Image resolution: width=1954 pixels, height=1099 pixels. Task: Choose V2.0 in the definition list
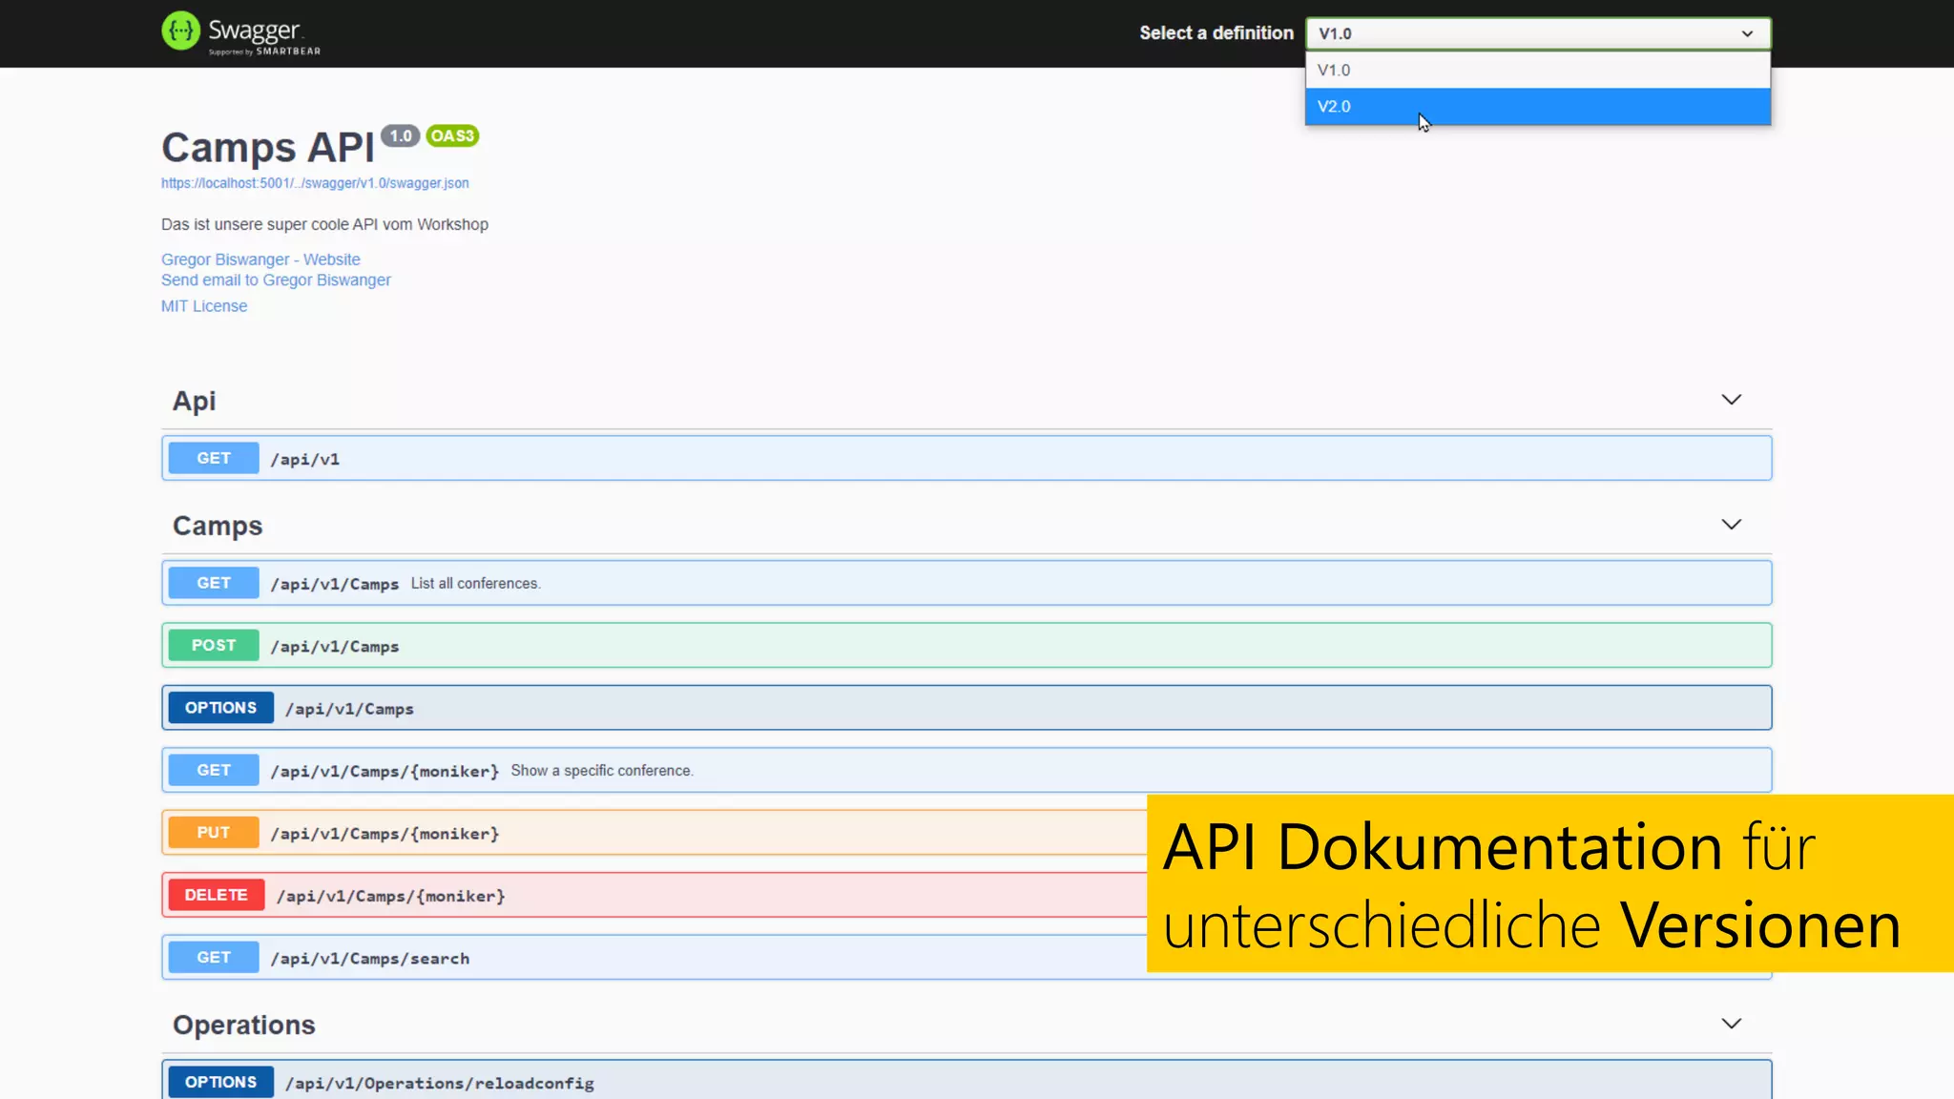pyautogui.click(x=1538, y=106)
